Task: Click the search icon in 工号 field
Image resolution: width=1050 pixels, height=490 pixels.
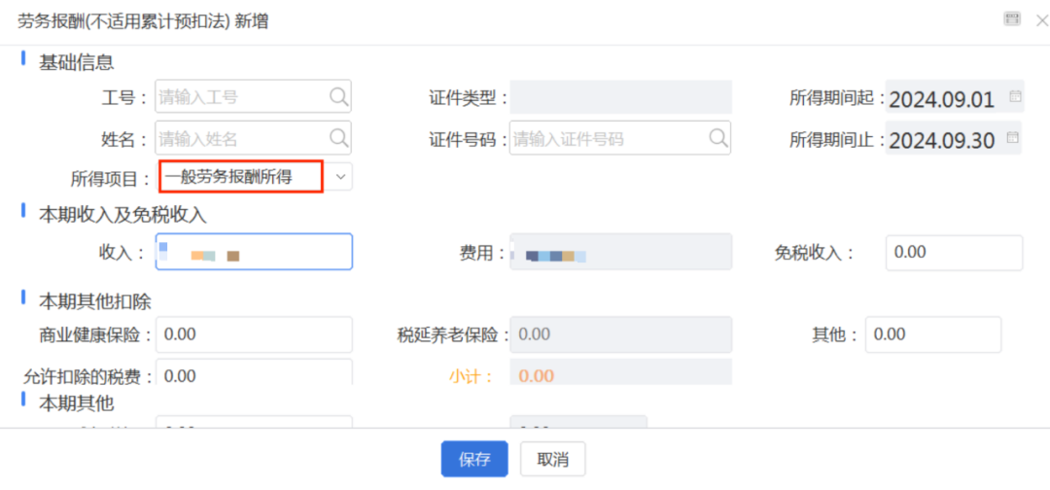Action: click(339, 98)
